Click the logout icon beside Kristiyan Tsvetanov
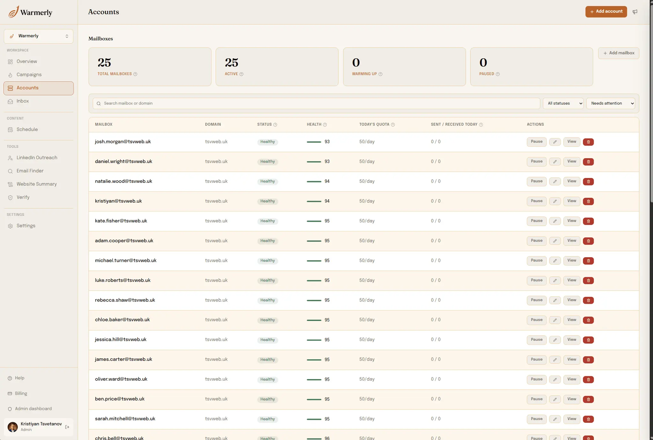Viewport: 653px width, 440px height. pyautogui.click(x=67, y=427)
